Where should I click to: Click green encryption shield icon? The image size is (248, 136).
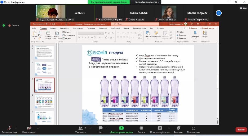(4, 25)
